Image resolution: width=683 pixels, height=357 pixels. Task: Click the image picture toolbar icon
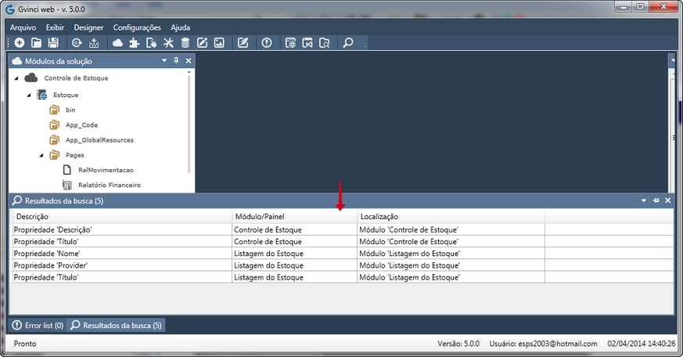219,43
